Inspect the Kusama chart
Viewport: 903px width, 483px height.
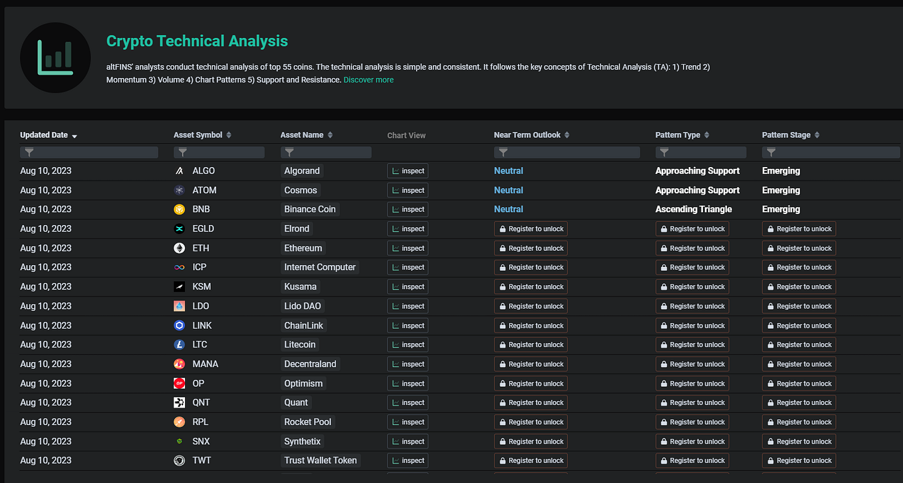(x=408, y=286)
